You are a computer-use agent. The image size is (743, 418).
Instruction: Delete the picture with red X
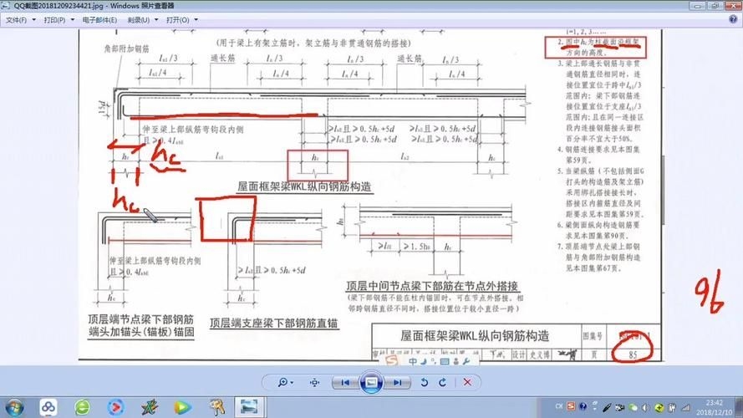click(x=467, y=382)
